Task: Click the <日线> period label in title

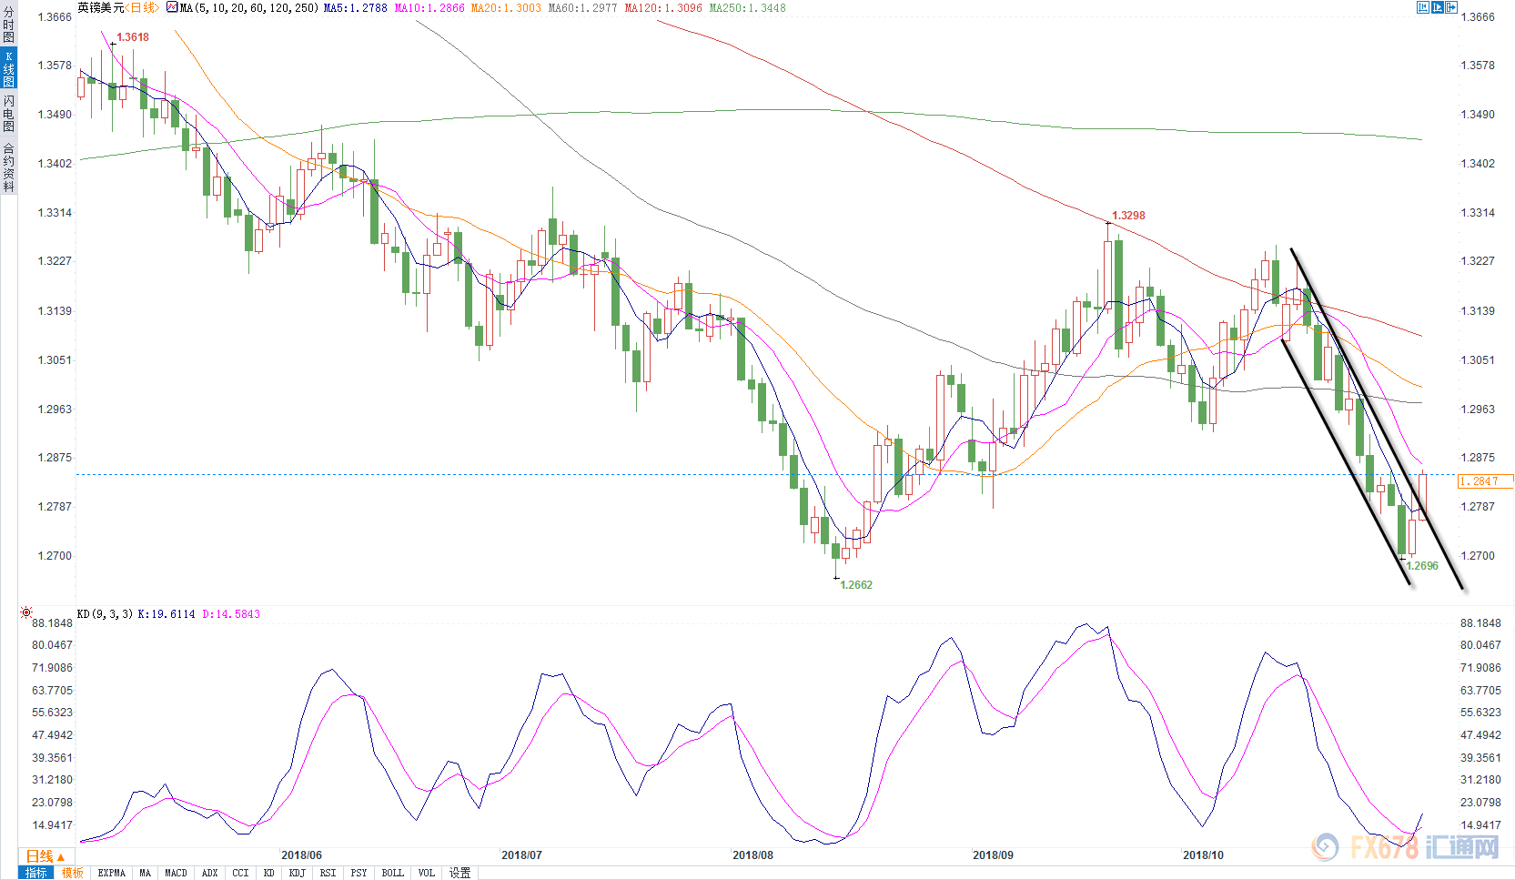Action: tap(142, 7)
